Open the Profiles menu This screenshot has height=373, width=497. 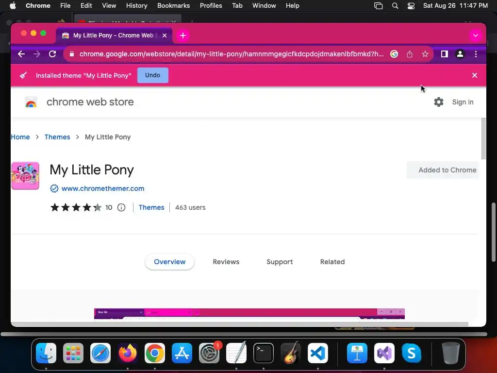pos(211,6)
